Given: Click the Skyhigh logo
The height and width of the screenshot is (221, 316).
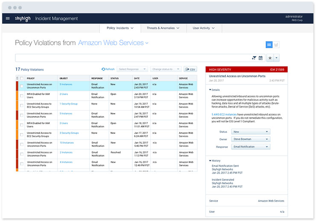Looking at the screenshot, I should (23, 18).
